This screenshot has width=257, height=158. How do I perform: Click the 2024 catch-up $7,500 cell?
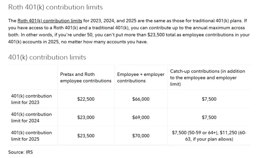pyautogui.click(x=209, y=117)
